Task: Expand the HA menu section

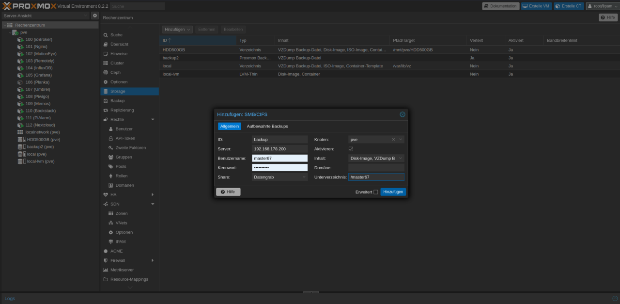Action: (153, 194)
